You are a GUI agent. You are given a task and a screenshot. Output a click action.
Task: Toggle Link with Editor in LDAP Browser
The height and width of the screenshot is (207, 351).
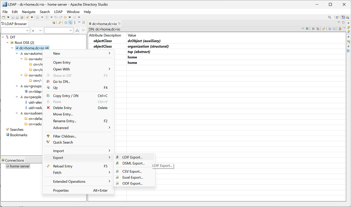[x=70, y=23]
